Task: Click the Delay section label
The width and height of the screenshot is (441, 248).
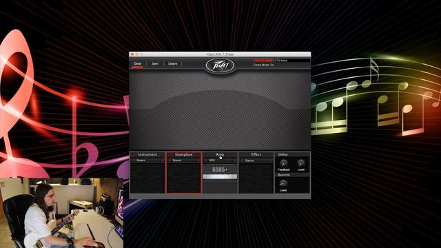Action: point(283,154)
